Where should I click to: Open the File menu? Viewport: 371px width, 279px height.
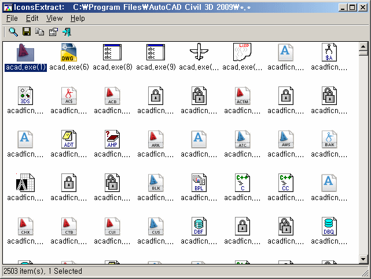coord(12,18)
